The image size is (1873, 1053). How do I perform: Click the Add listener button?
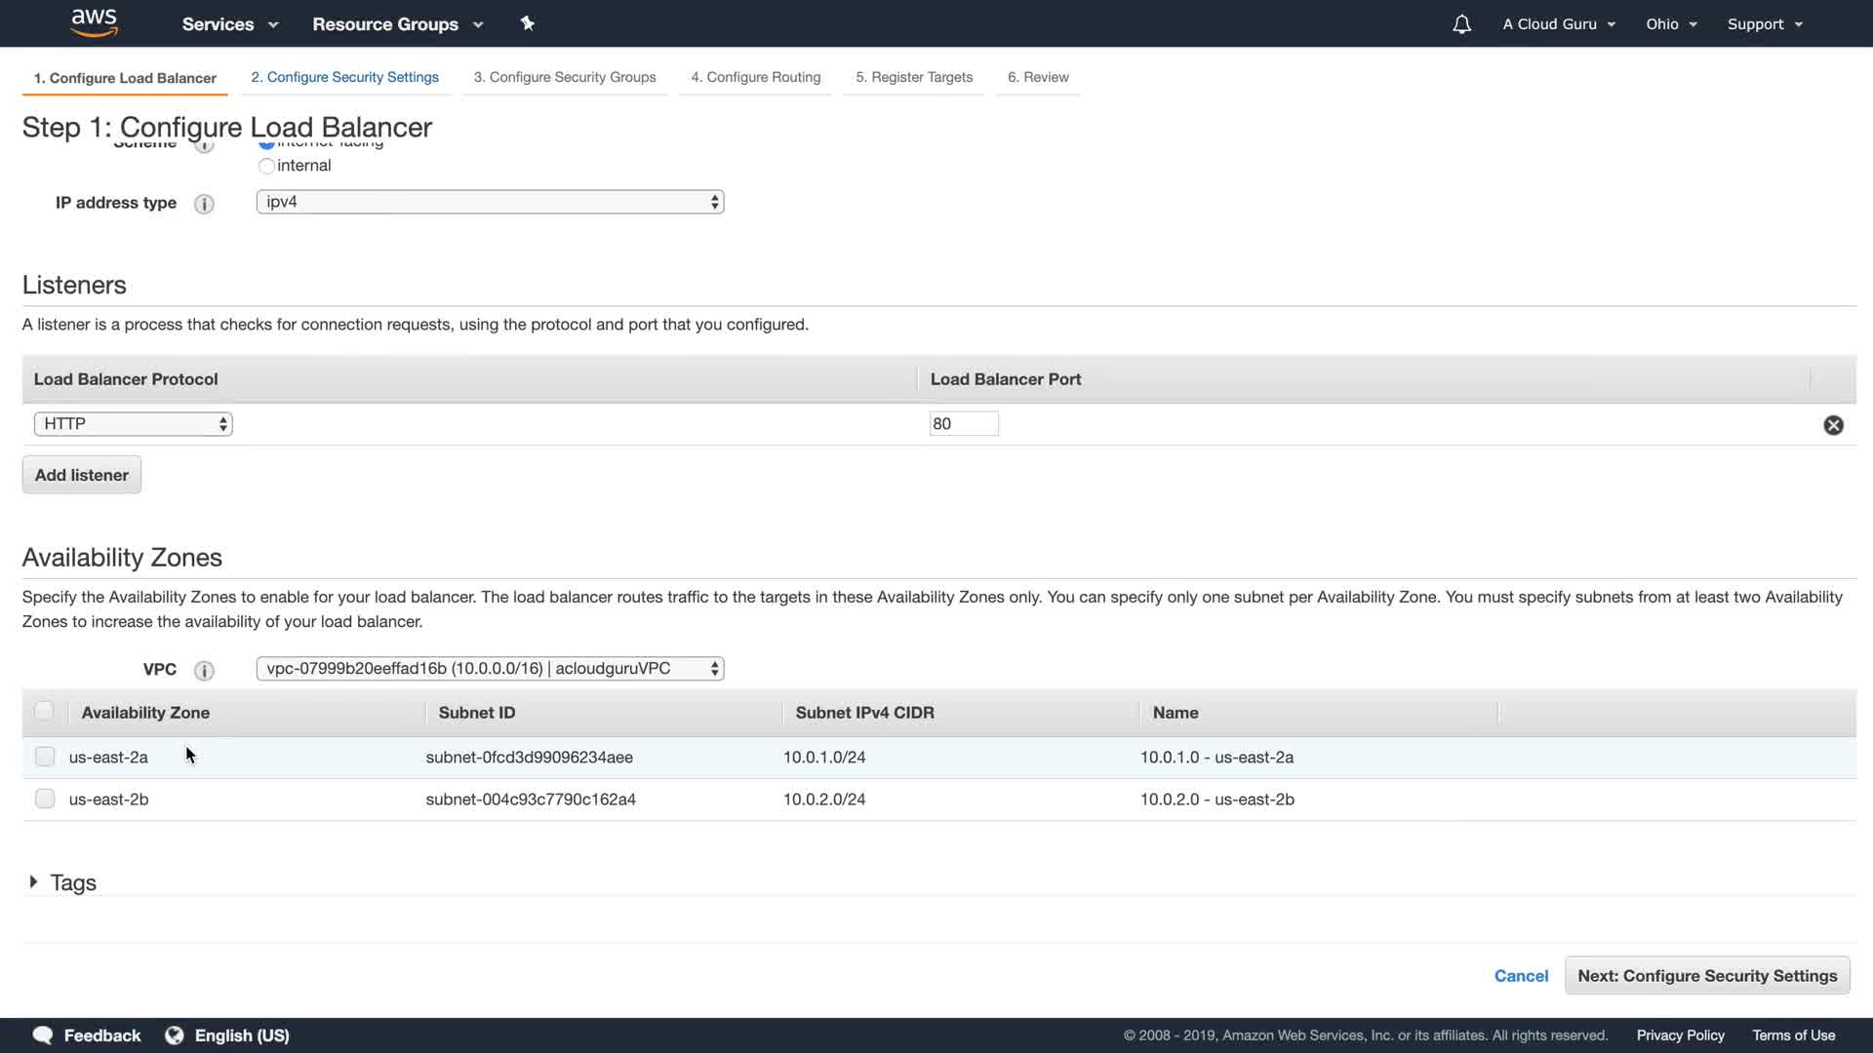[82, 475]
